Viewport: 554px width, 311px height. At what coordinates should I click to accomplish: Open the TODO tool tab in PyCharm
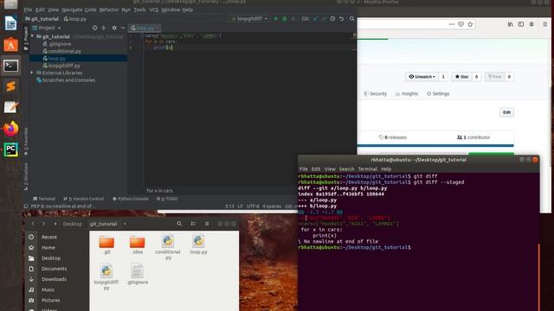click(167, 199)
